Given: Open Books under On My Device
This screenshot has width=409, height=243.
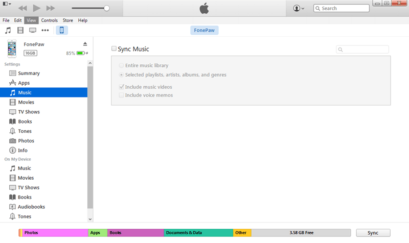Looking at the screenshot, I should point(44,197).
